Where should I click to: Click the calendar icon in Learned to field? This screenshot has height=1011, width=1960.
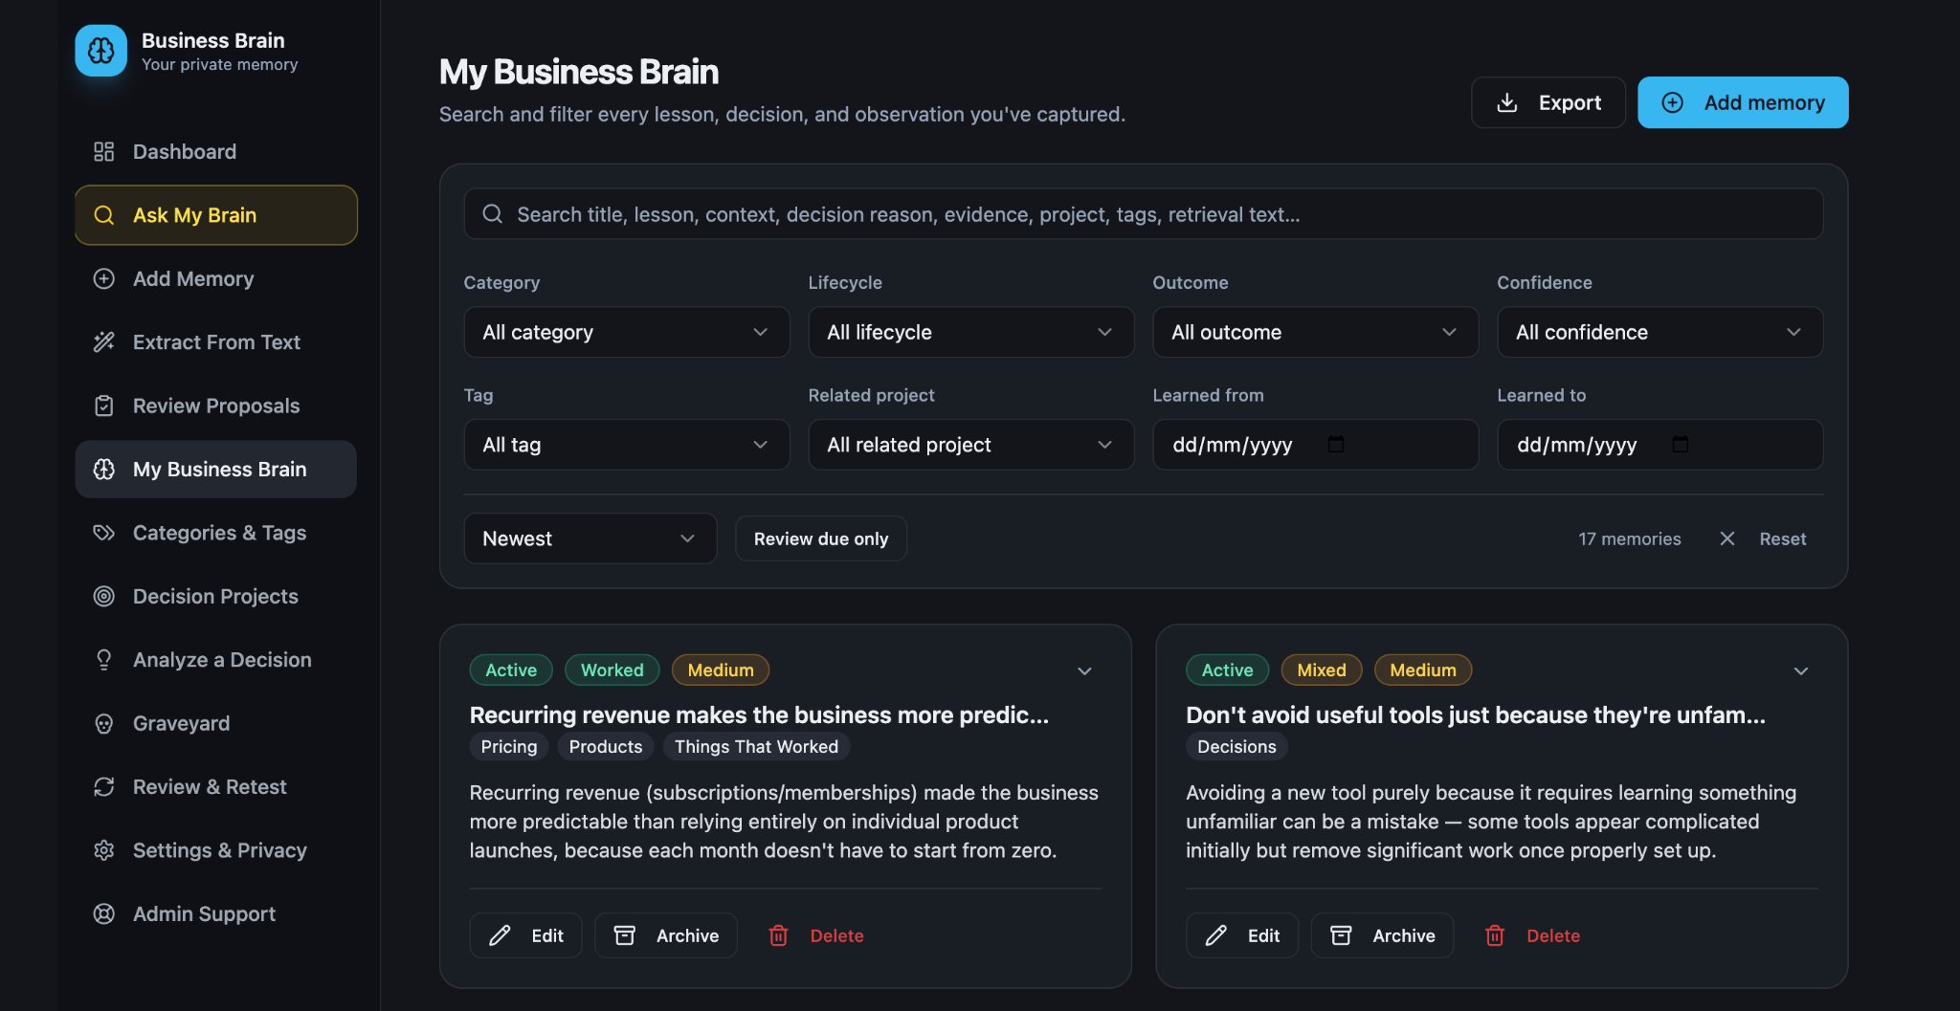coord(1681,444)
